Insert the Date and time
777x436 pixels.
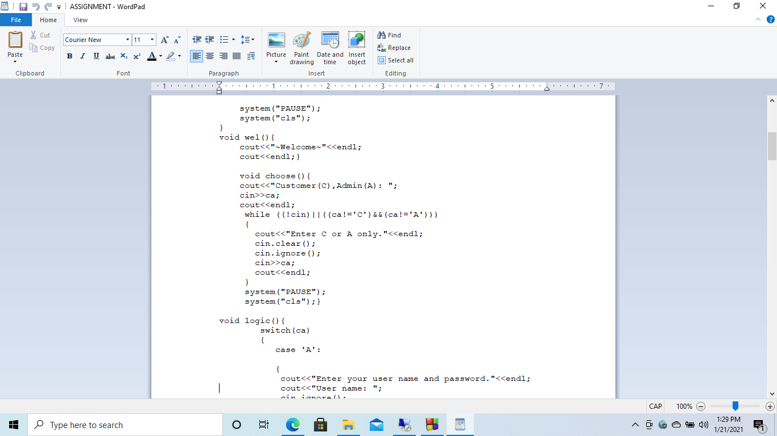point(329,48)
